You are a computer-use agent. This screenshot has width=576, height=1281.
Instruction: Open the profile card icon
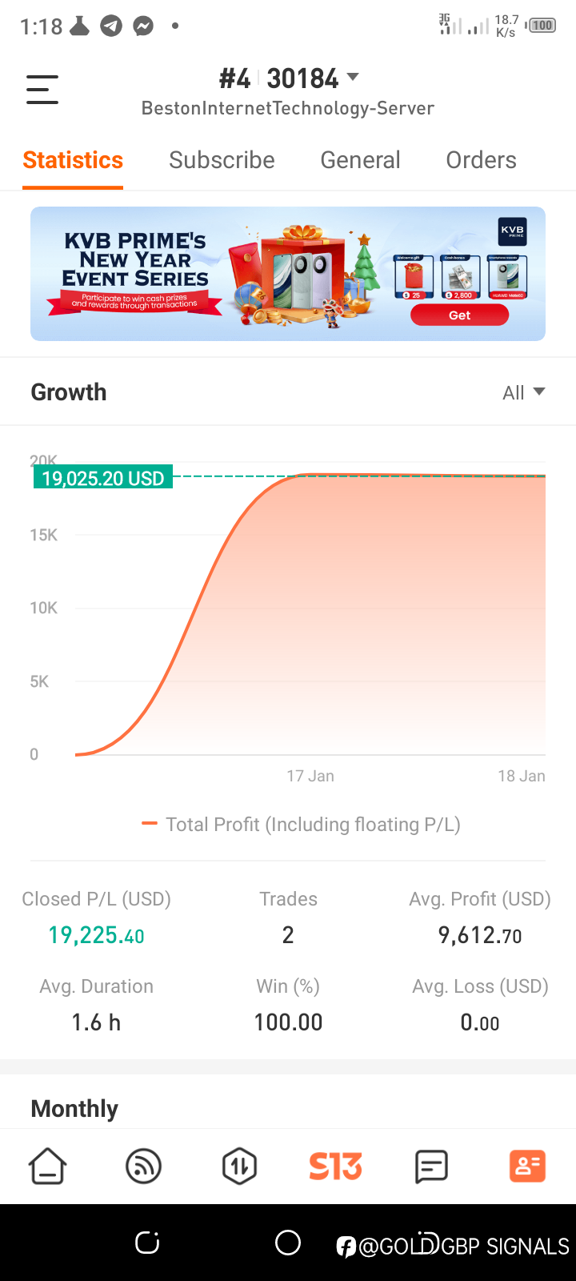(x=527, y=1166)
